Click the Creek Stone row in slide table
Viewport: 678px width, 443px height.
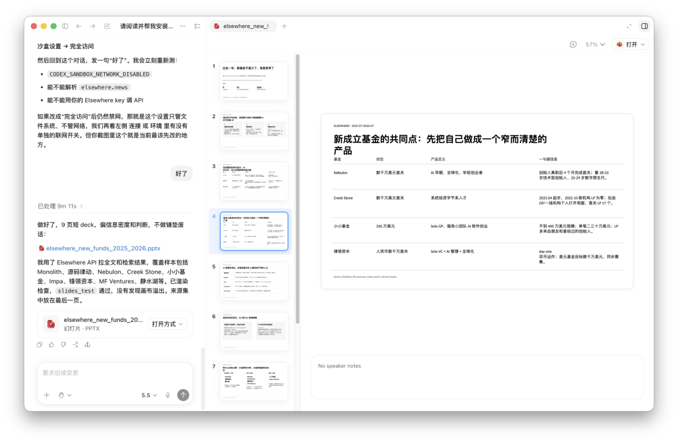(477, 203)
